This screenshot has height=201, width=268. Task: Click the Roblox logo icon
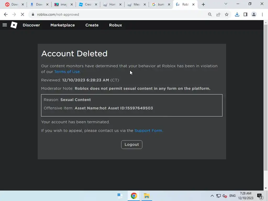click(14, 25)
